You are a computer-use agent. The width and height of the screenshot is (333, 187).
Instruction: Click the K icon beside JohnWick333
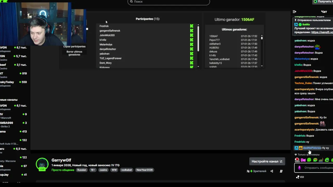pos(192,35)
